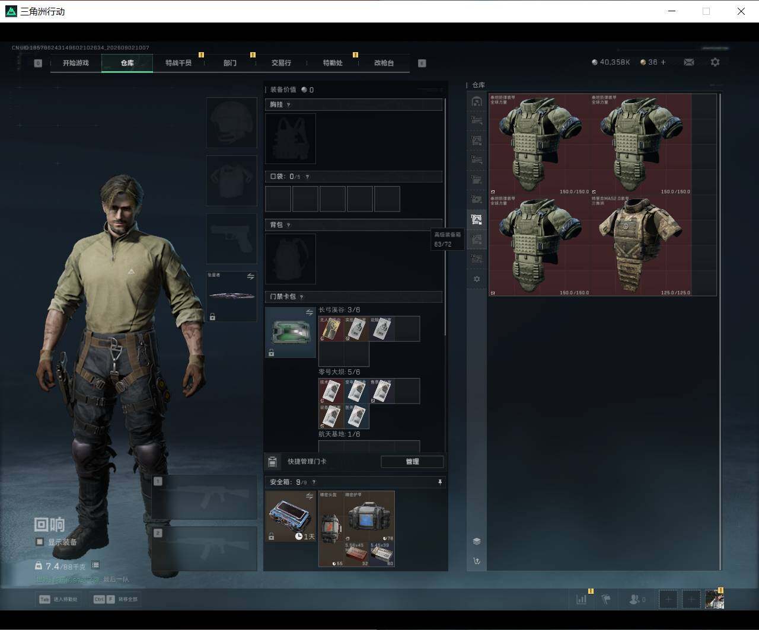Select the melee knife equipment slot
The image size is (759, 630).
point(232,296)
